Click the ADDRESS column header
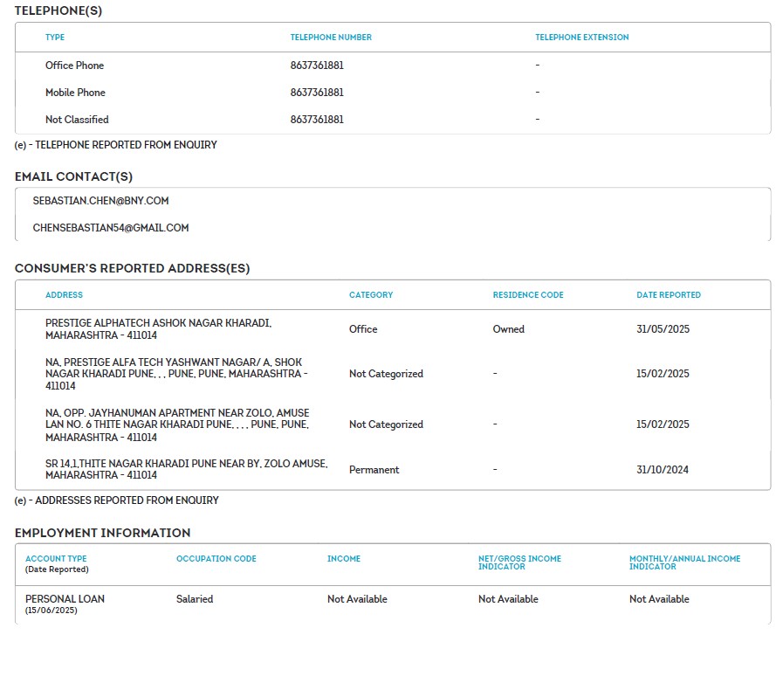 coord(64,295)
